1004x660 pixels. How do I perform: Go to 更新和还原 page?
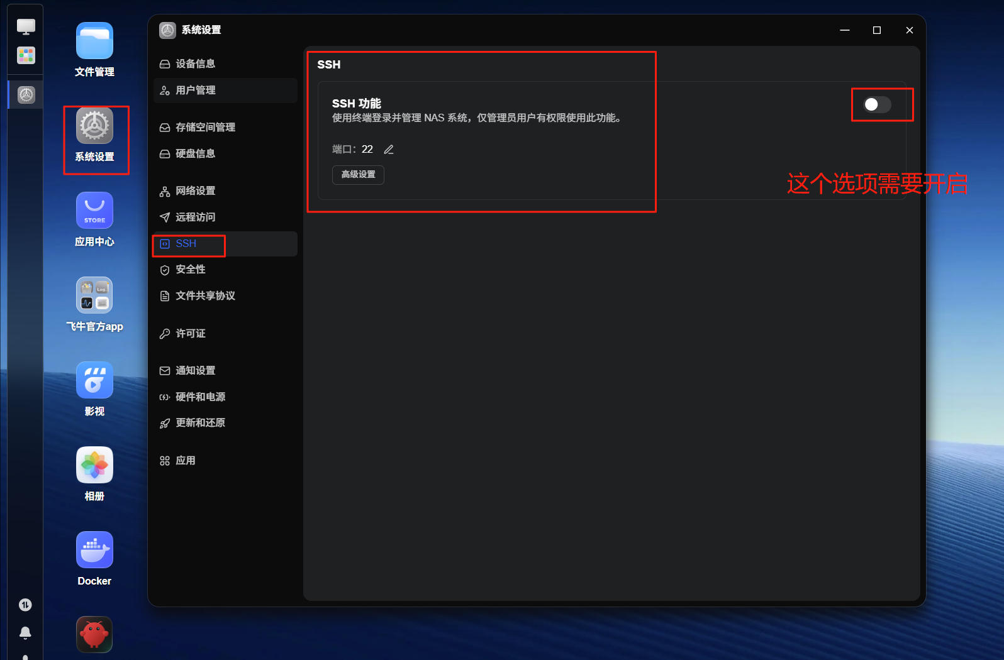click(x=225, y=423)
